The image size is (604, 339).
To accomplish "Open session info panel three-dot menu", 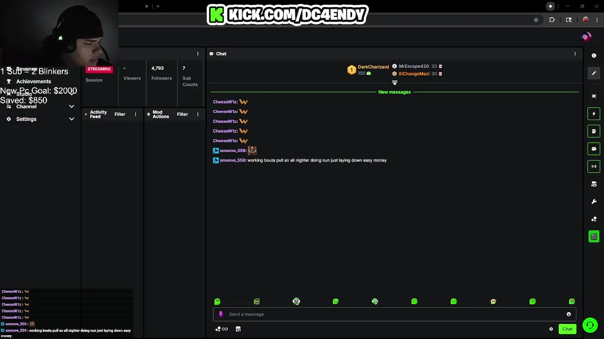I will click(x=198, y=54).
